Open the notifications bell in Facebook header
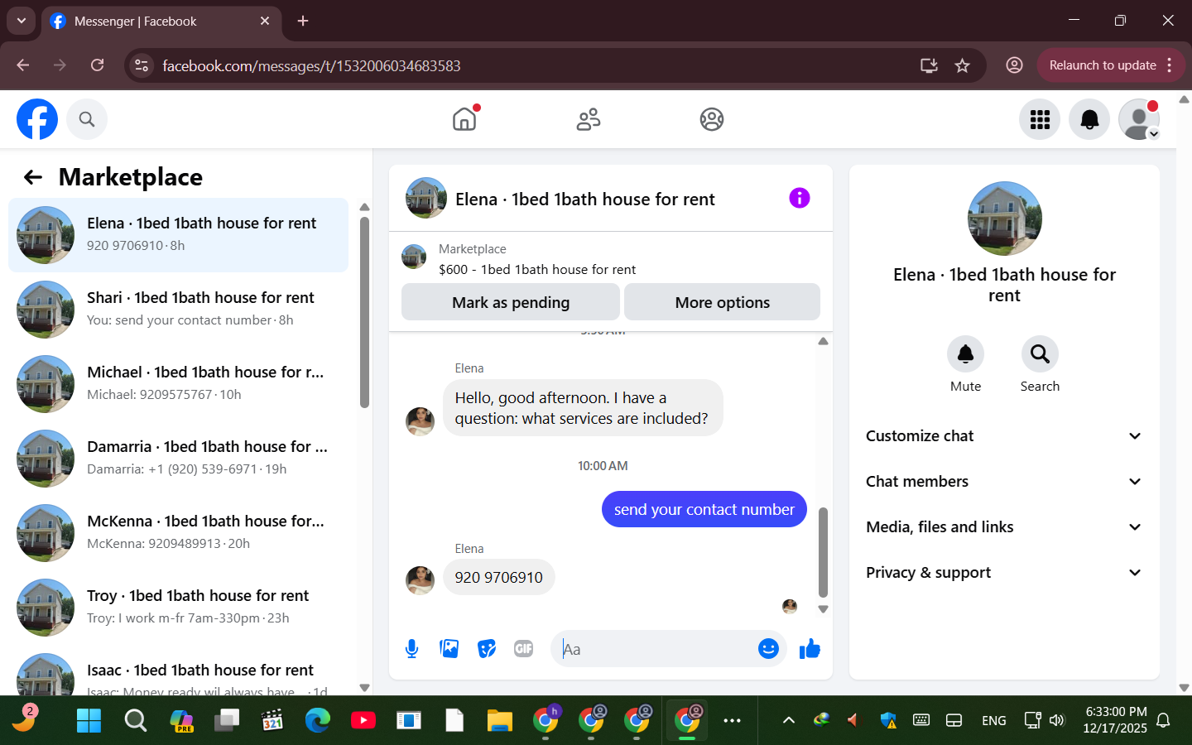 1089,119
